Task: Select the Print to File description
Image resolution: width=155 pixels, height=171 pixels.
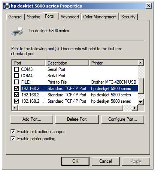Action: point(57,82)
